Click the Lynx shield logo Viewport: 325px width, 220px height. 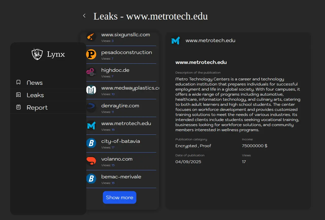pyautogui.click(x=37, y=54)
